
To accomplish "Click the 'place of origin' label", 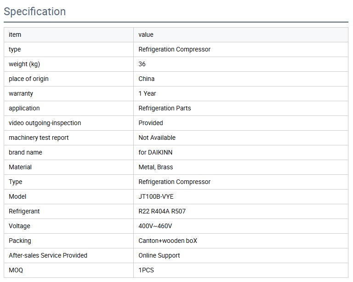I will 28,79.
